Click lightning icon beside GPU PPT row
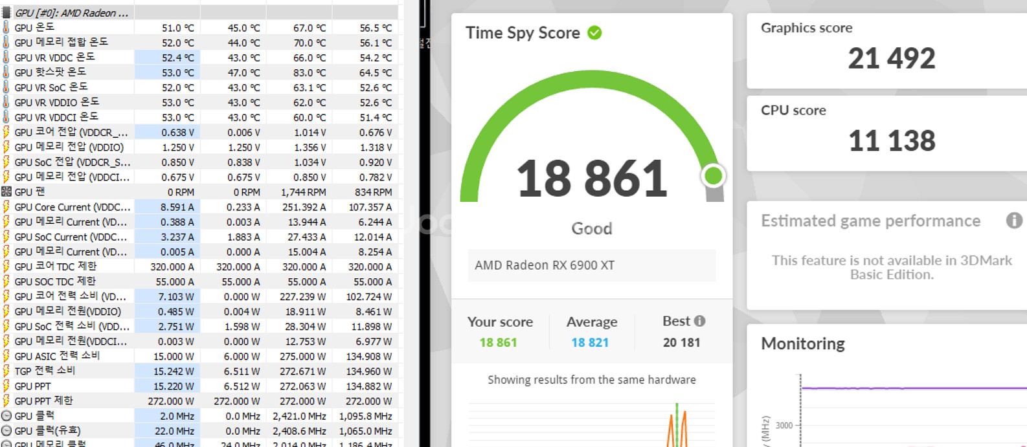1027x447 pixels. click(x=6, y=386)
